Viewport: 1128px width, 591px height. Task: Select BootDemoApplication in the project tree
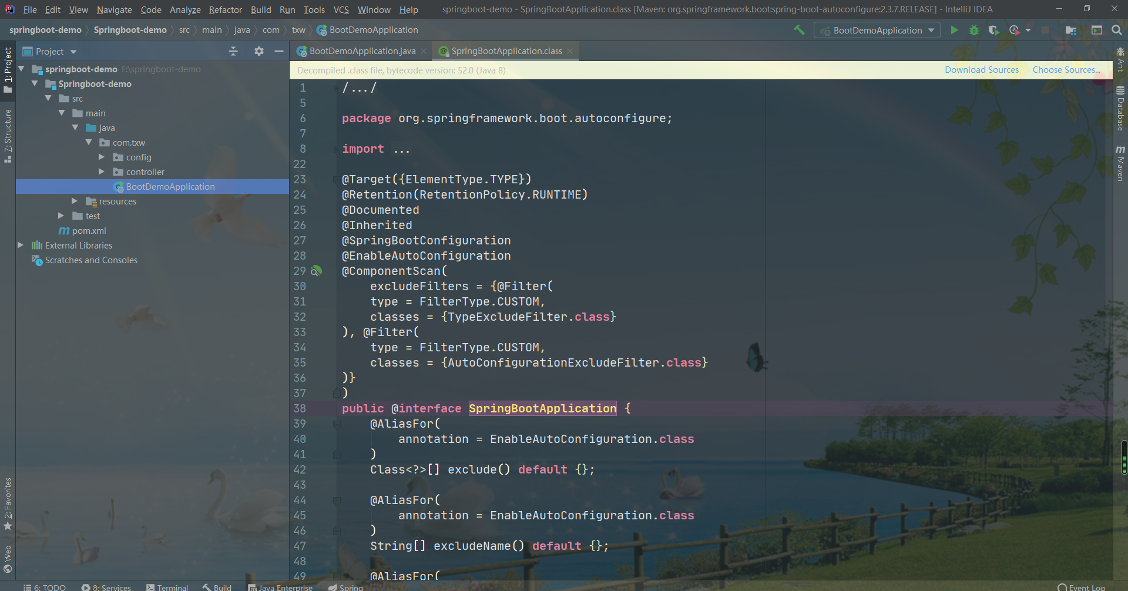point(152,186)
